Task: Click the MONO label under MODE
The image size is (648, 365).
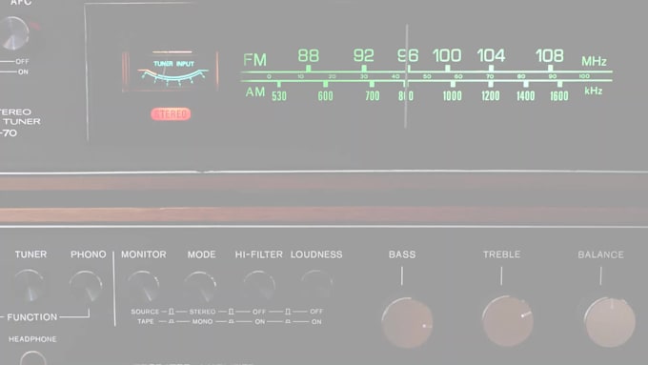Action: tap(202, 321)
